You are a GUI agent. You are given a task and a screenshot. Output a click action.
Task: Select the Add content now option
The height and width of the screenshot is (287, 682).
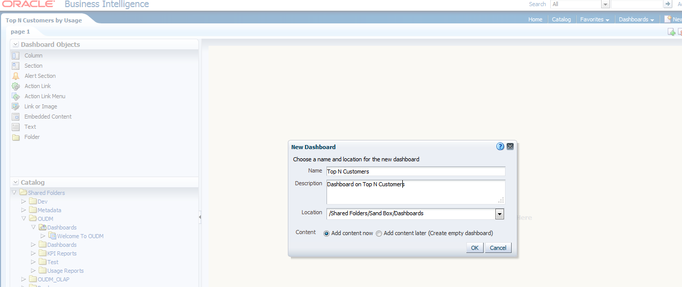327,234
